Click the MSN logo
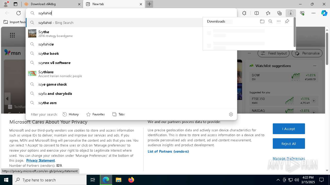This screenshot has width=330, height=185. pos(13,53)
